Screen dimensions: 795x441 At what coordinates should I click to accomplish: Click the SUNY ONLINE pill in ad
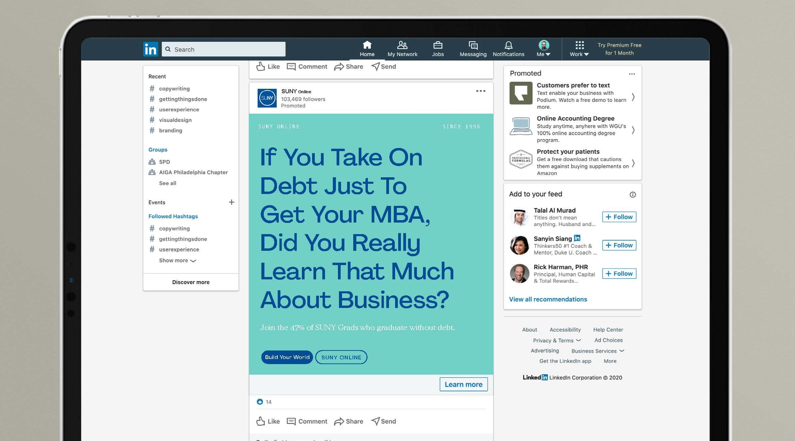341,357
